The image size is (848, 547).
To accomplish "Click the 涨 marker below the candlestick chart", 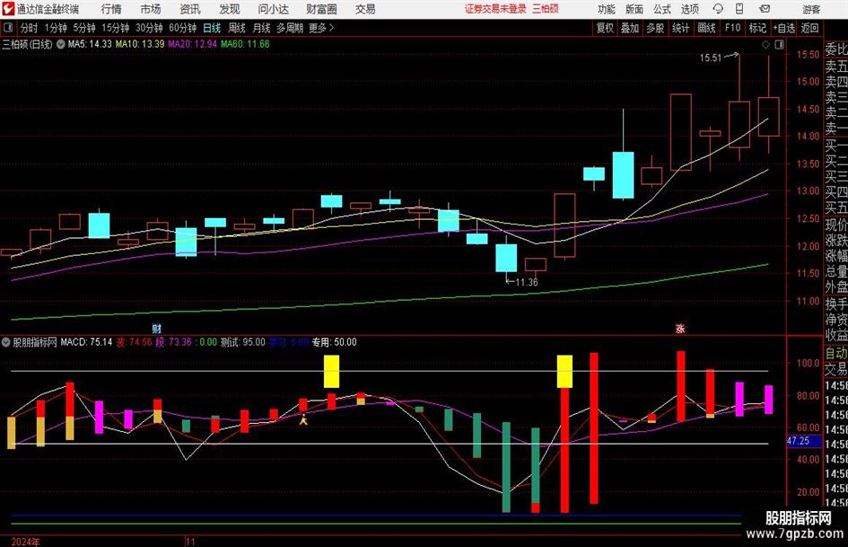I will point(680,328).
